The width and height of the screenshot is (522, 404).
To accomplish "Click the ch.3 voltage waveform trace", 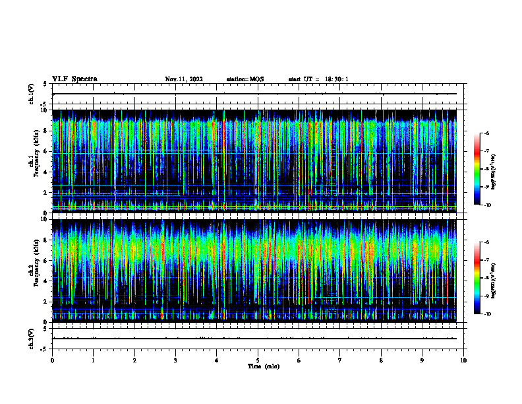I will (254, 339).
